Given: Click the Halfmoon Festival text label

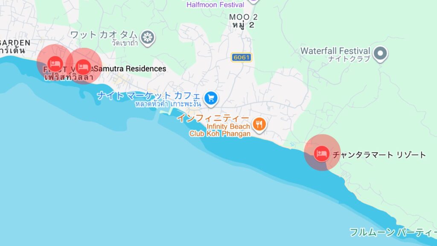Looking at the screenshot, I should pos(215,4).
